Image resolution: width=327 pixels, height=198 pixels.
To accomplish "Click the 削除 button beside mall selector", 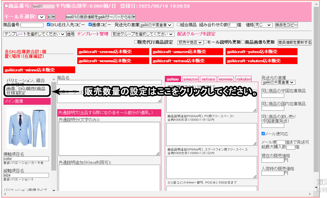I will 51,17.
